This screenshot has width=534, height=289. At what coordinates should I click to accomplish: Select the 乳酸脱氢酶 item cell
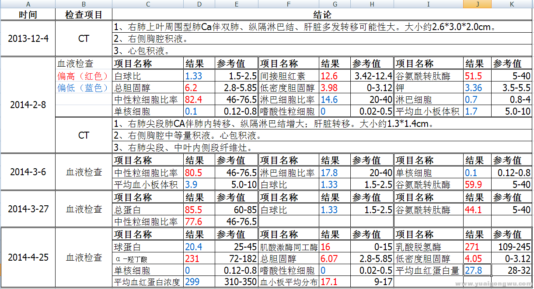429,247
